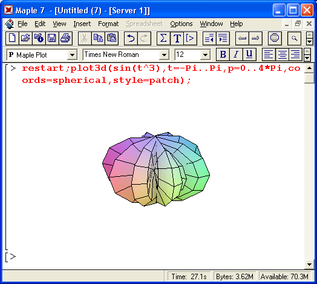Toggle Bold formatting button

click(223, 54)
